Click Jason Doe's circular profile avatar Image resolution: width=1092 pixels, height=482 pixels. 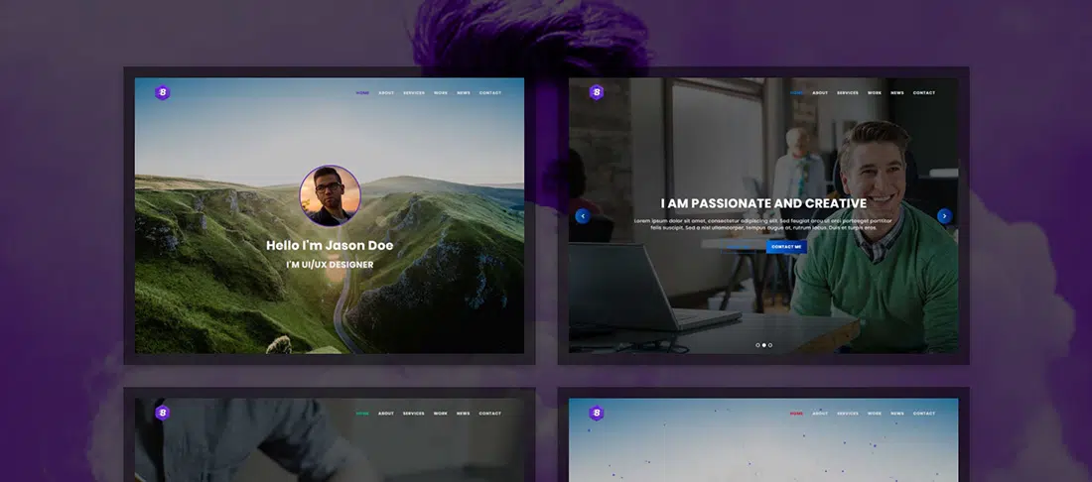[330, 195]
